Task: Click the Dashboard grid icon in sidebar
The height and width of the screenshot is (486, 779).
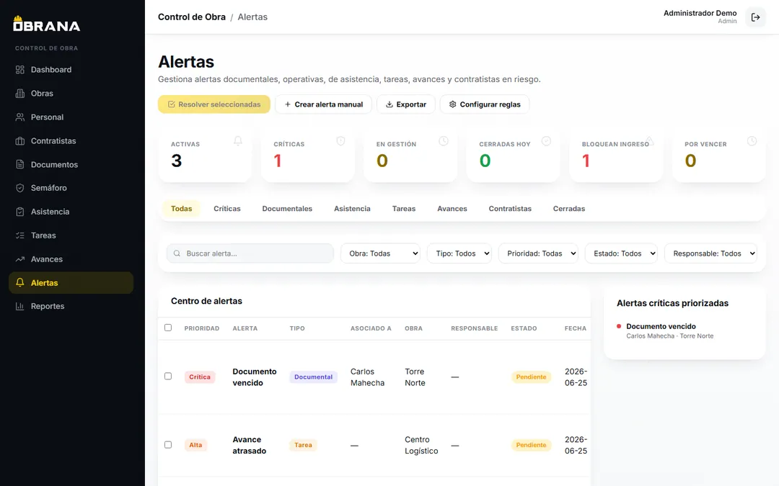Action: [20, 69]
